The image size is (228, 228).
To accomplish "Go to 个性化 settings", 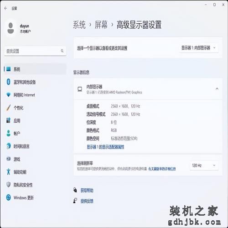I will (x=35, y=108).
